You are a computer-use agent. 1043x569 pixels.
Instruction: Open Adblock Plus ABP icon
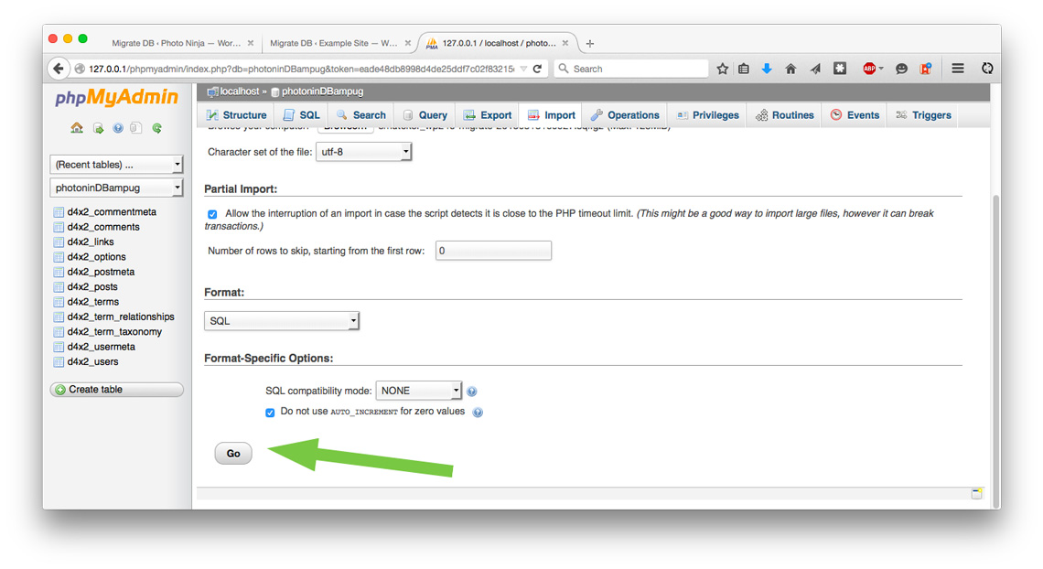click(869, 69)
